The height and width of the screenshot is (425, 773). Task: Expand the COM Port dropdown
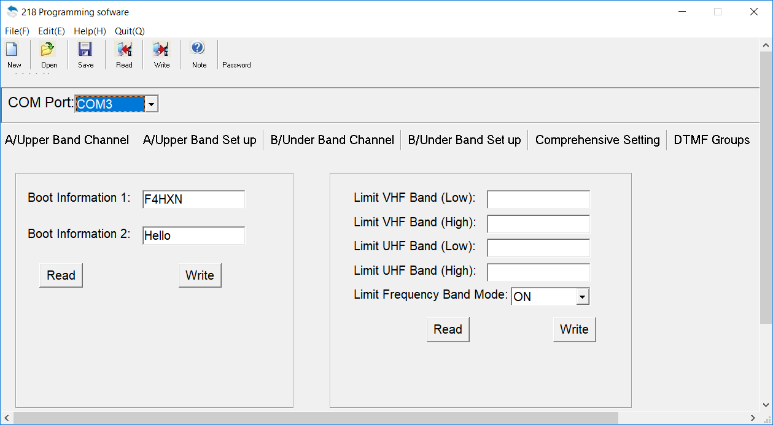(151, 104)
